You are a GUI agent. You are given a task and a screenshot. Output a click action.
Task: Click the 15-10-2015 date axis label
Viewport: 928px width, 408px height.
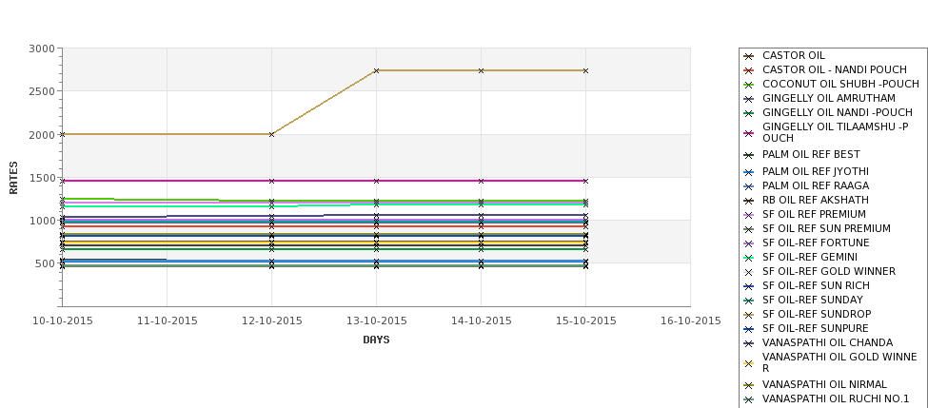(x=586, y=321)
